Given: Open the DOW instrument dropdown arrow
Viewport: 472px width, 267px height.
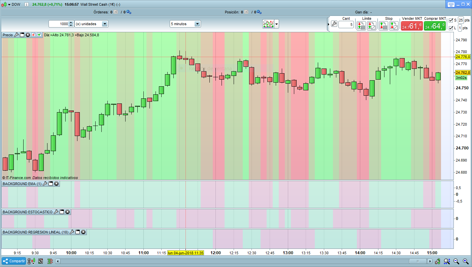Looking at the screenshot, I should point(9,4).
